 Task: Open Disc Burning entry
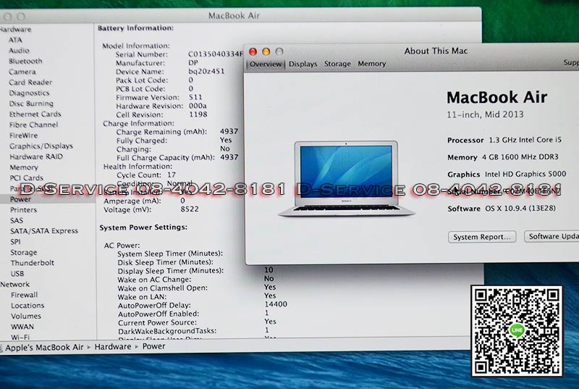point(31,104)
